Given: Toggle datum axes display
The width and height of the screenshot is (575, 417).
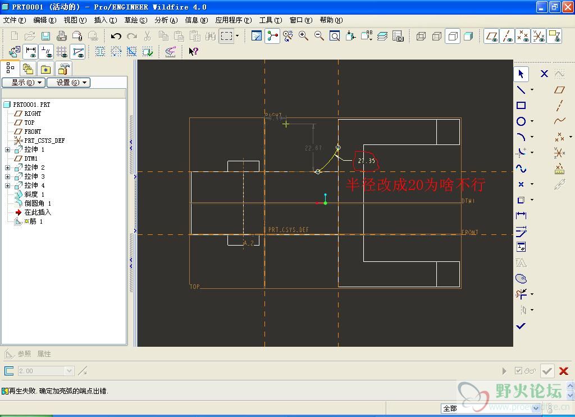Looking at the screenshot, I should [508, 36].
